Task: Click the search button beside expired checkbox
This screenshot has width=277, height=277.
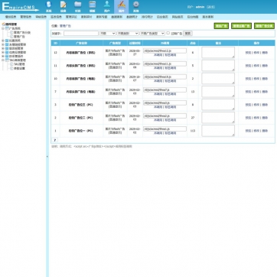Action: tap(187, 34)
